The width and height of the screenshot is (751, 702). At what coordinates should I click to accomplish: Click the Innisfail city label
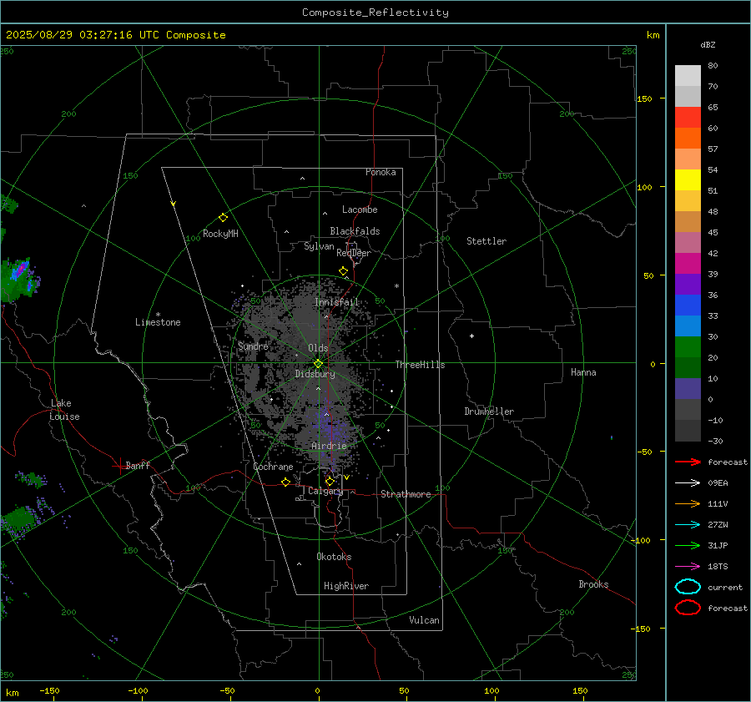337,302
